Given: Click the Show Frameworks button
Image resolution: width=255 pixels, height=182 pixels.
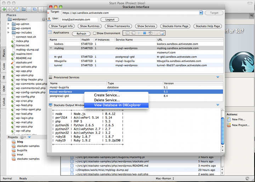Looking at the screenshot, I should tap(118, 26).
